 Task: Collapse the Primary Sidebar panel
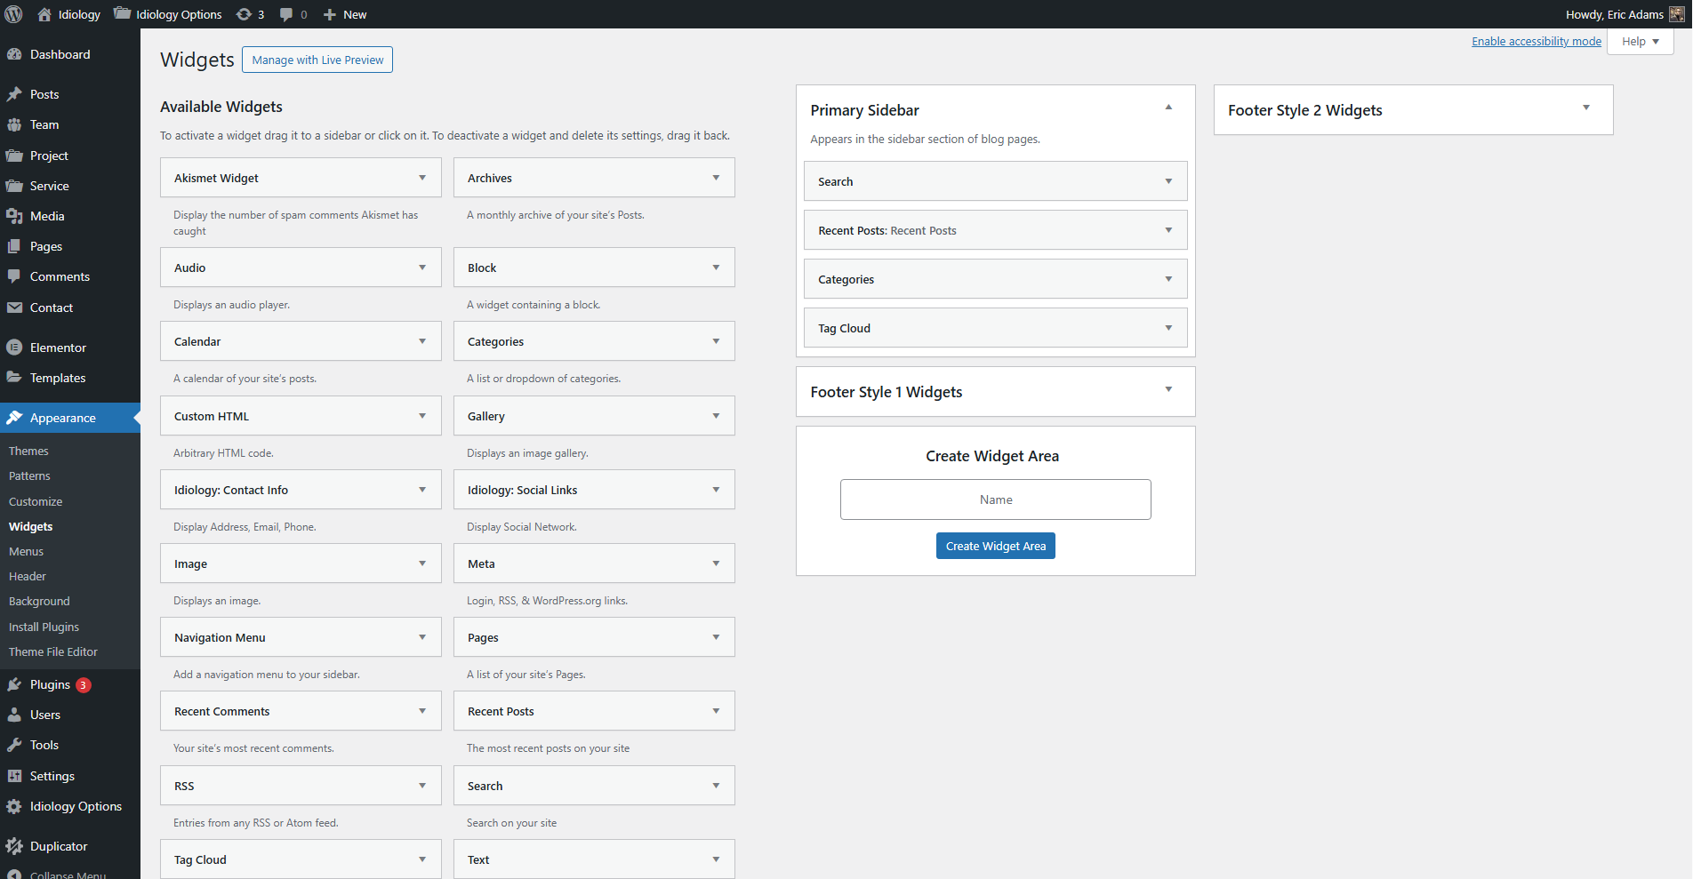tap(1168, 108)
